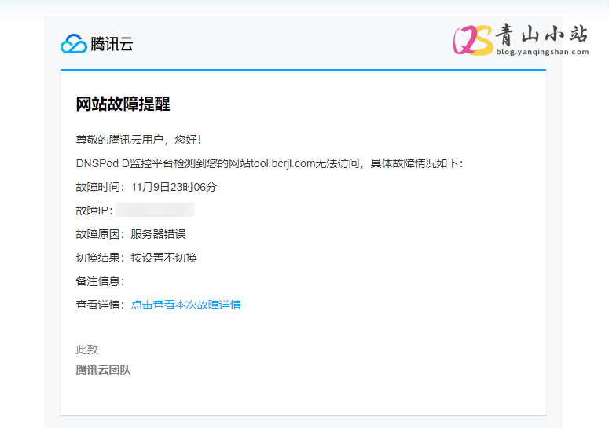Screen dimensions: 609x428
Task: Click the 故障时间 11月9日23时06分 line
Action: click(146, 187)
